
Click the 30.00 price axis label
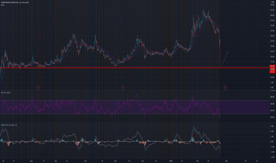(x=272, y=36)
